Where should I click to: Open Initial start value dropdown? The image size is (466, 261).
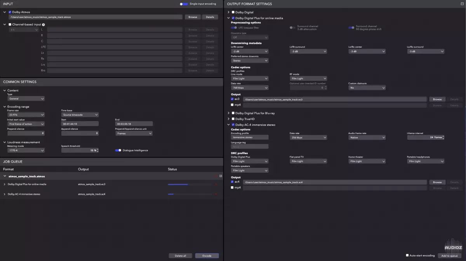tap(26, 124)
